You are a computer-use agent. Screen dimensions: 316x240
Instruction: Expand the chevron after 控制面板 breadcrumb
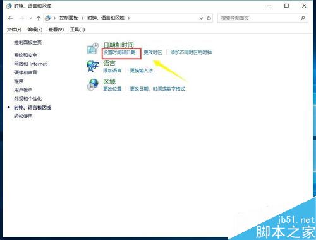83,18
